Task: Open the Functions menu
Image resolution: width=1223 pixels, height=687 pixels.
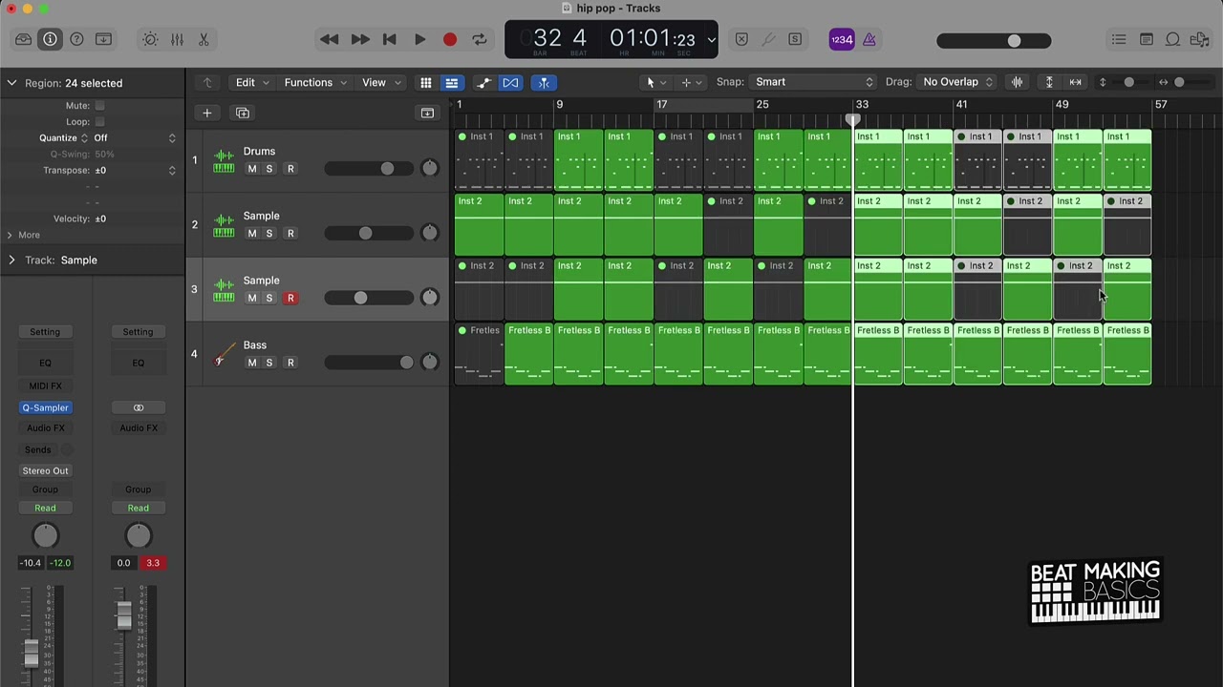Action: point(315,82)
